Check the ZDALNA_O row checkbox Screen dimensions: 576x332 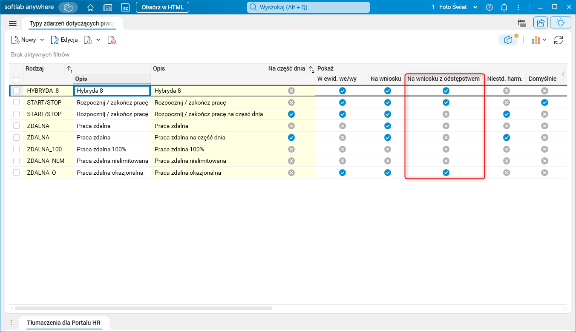(16, 173)
